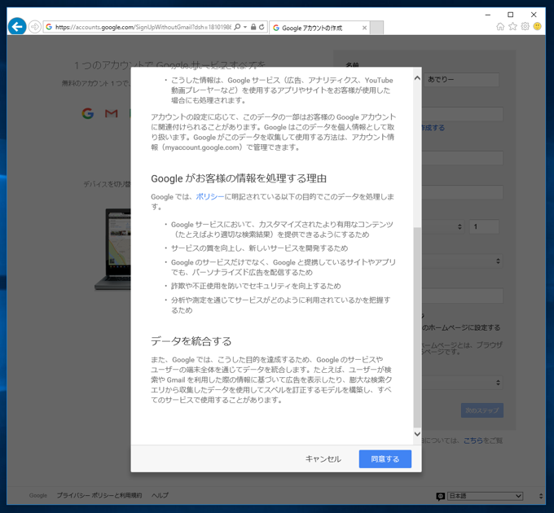
Task: Click the page scroll arrows at bottom right
Action: tap(541, 496)
